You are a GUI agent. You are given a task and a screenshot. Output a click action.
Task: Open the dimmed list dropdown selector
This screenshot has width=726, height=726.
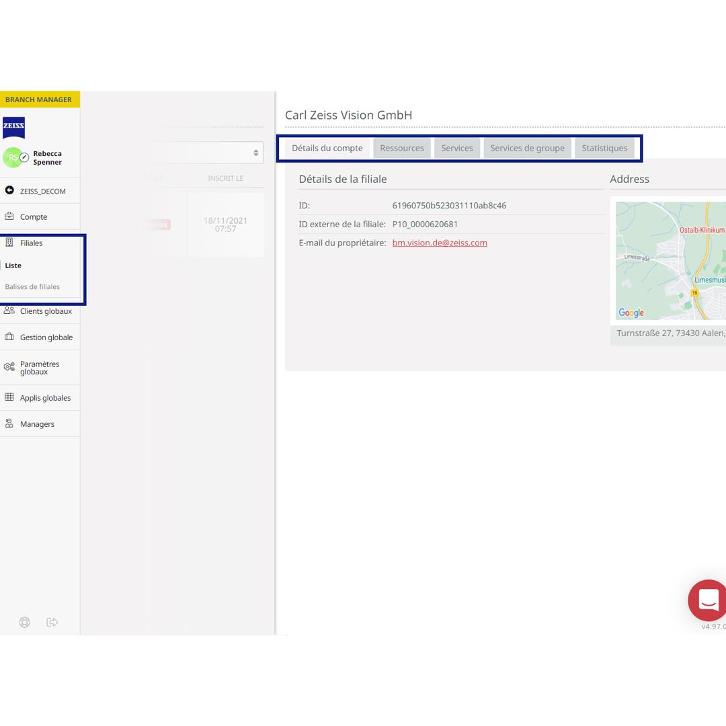pyautogui.click(x=206, y=153)
